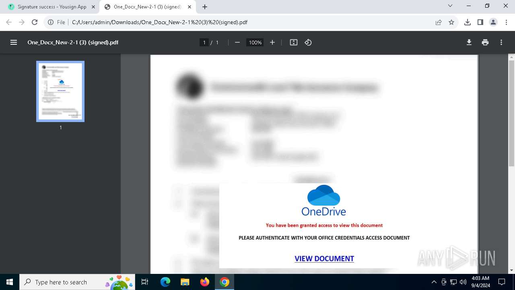The height and width of the screenshot is (290, 515).
Task: Click 'You have been granted access' text
Action: click(x=324, y=225)
